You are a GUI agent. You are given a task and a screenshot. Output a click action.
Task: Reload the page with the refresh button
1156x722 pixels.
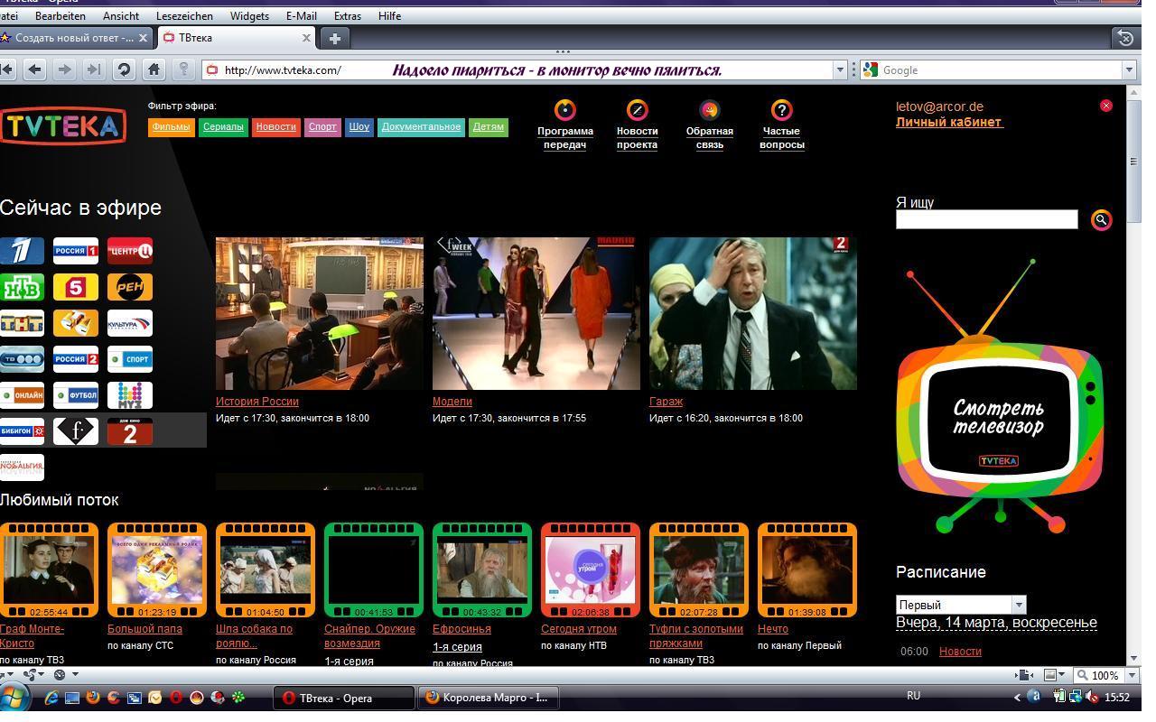click(124, 69)
